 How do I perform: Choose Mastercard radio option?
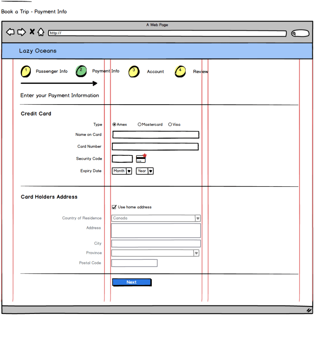pos(140,124)
